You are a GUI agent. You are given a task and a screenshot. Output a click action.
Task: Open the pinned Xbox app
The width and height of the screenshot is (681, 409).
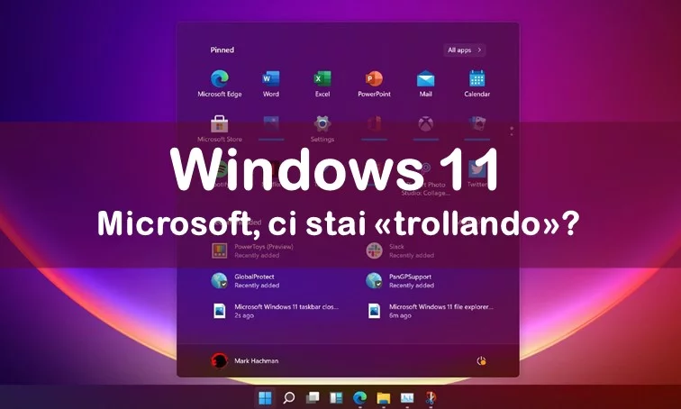[426, 123]
